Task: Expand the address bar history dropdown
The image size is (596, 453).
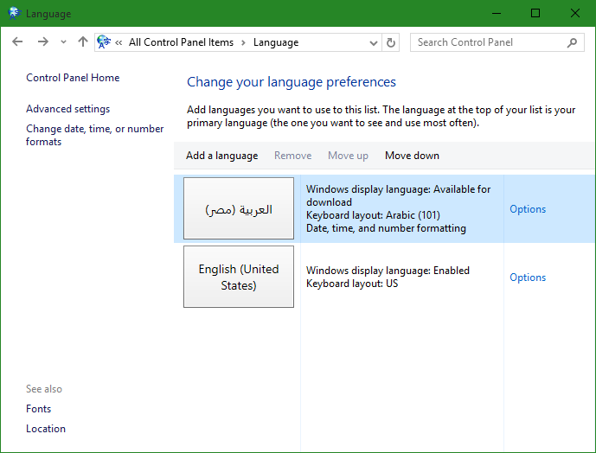Action: 374,42
